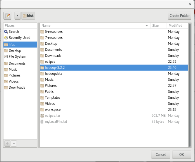This screenshot has width=195, height=162.
Task: Select the hadoopdata folder
Action: [x=114, y=73]
